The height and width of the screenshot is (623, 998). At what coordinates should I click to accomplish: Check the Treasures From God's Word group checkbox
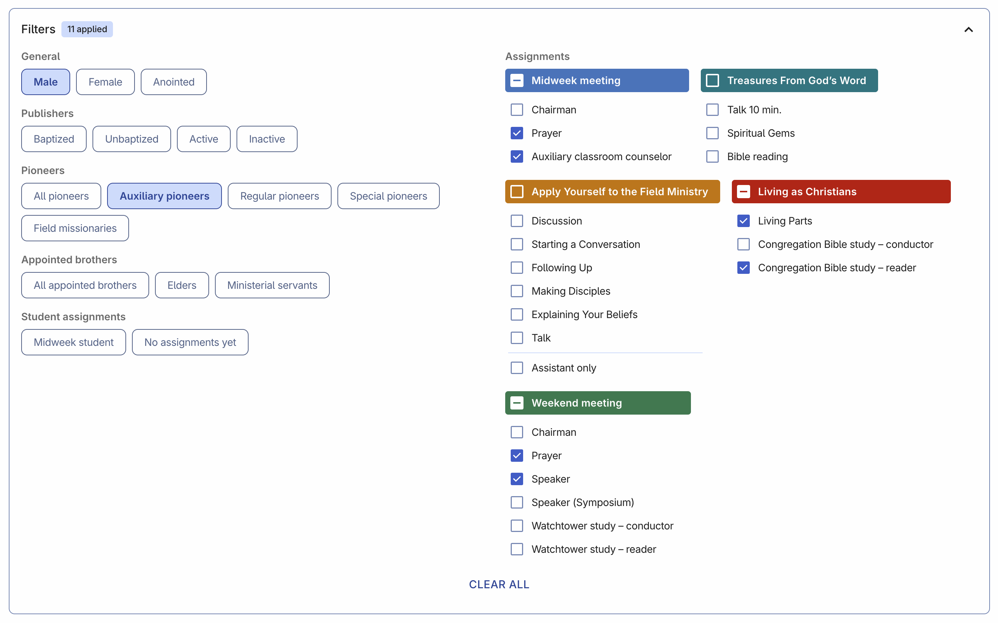[x=712, y=80]
